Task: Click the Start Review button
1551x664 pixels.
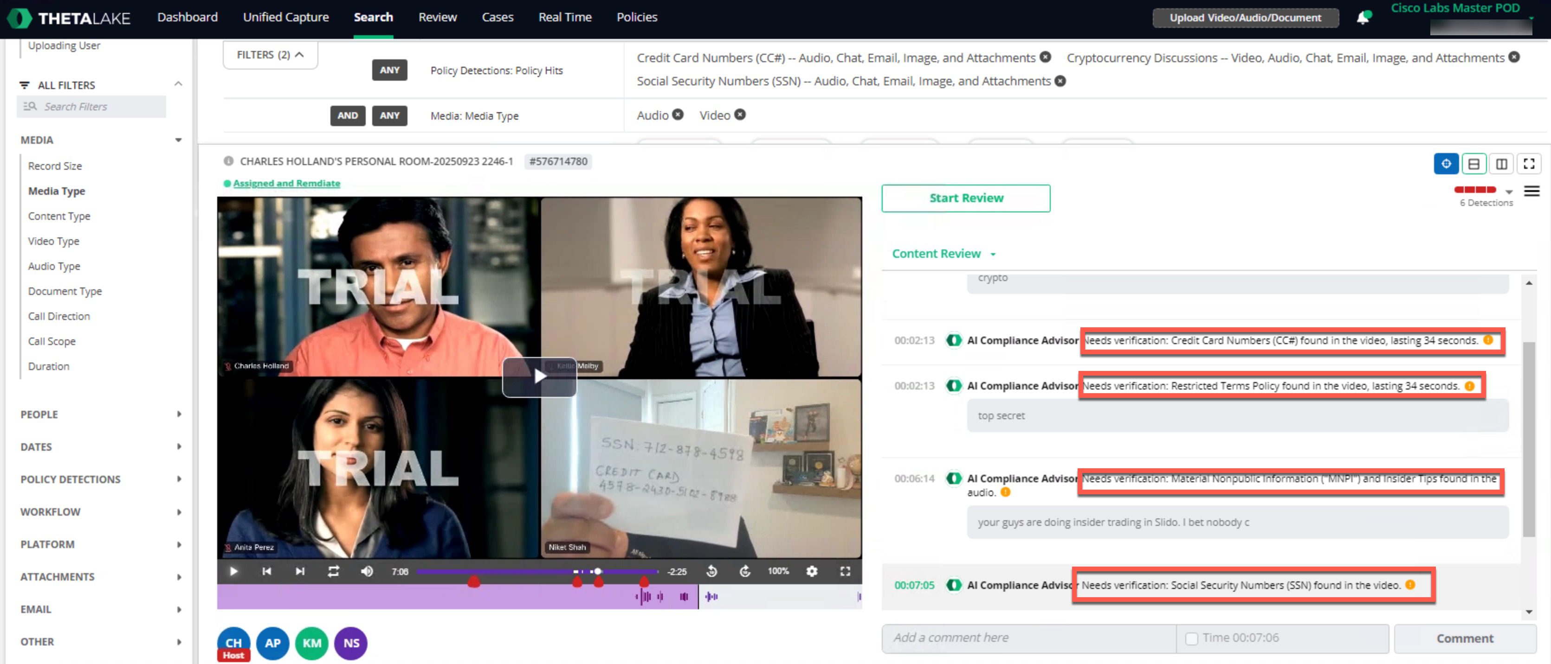Action: click(x=965, y=198)
